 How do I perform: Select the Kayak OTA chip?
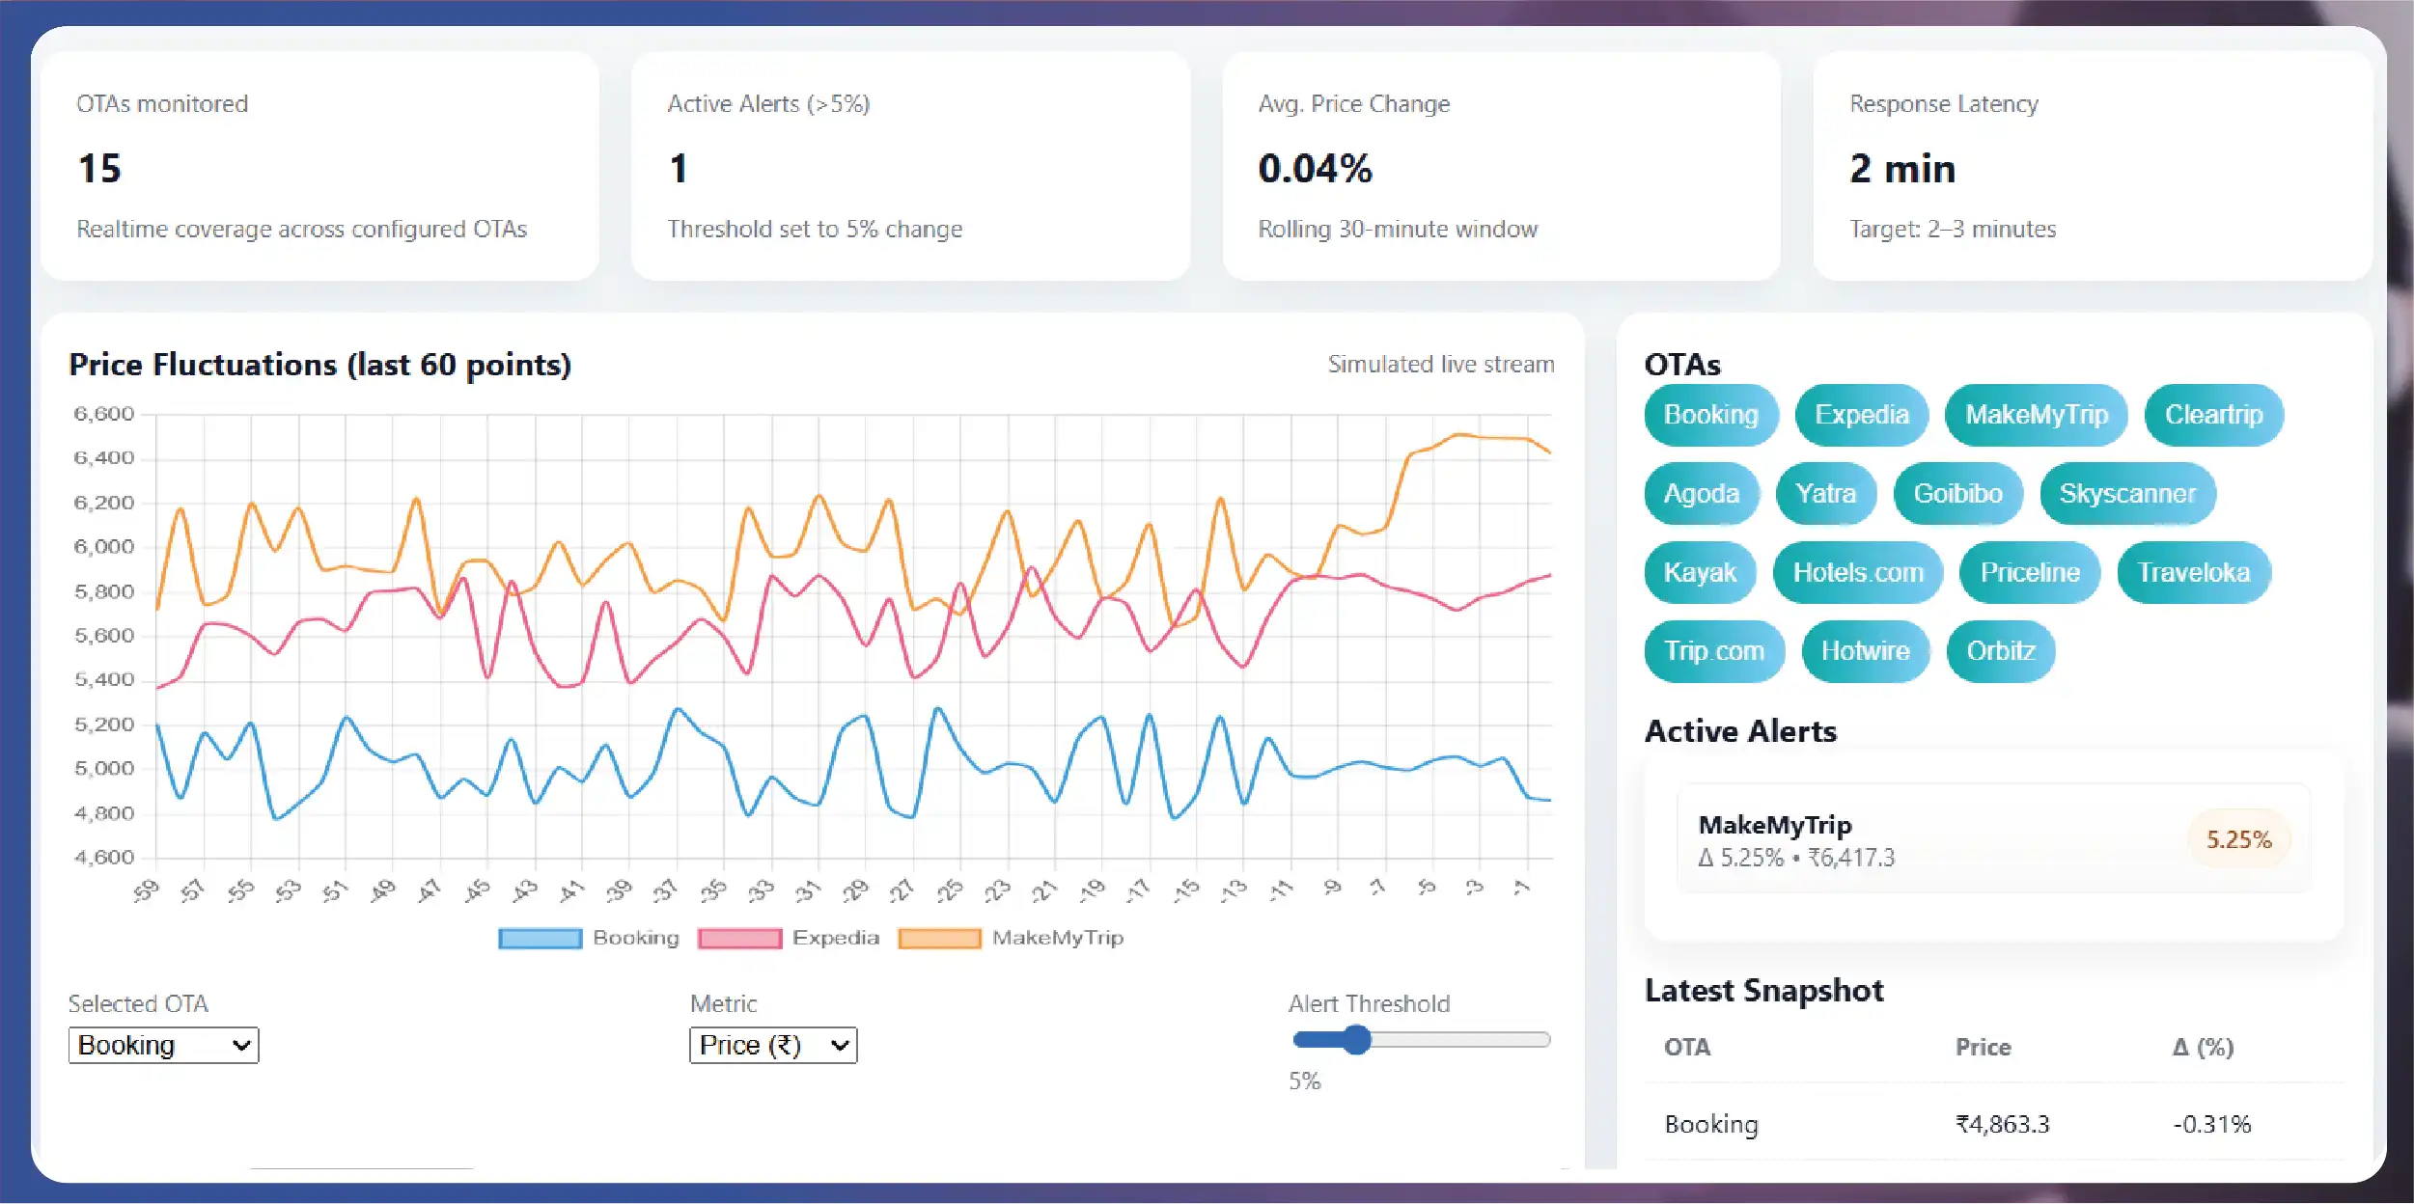1699,573
